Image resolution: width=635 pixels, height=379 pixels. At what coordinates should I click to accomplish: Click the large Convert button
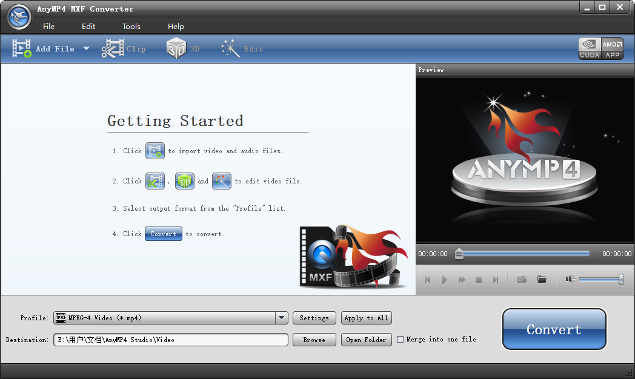click(x=554, y=329)
